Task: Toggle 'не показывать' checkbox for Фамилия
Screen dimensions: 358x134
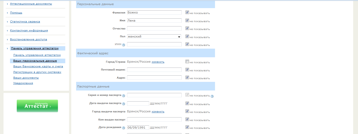Action: click(x=187, y=12)
